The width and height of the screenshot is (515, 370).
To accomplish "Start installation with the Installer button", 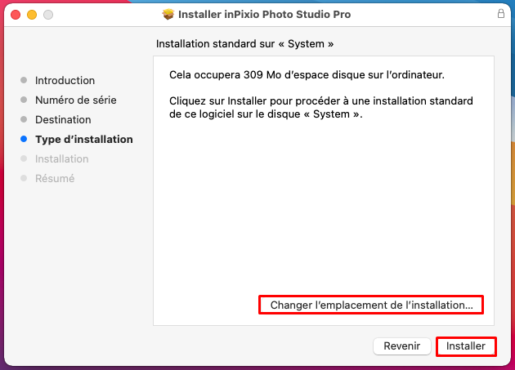I will [466, 346].
